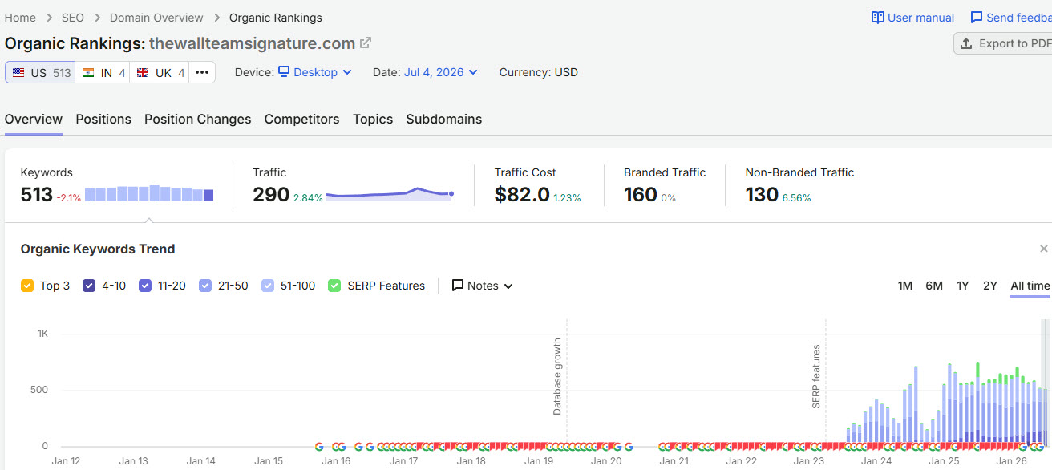
Task: Click thewallteamsignature.com domain title
Action: click(252, 43)
